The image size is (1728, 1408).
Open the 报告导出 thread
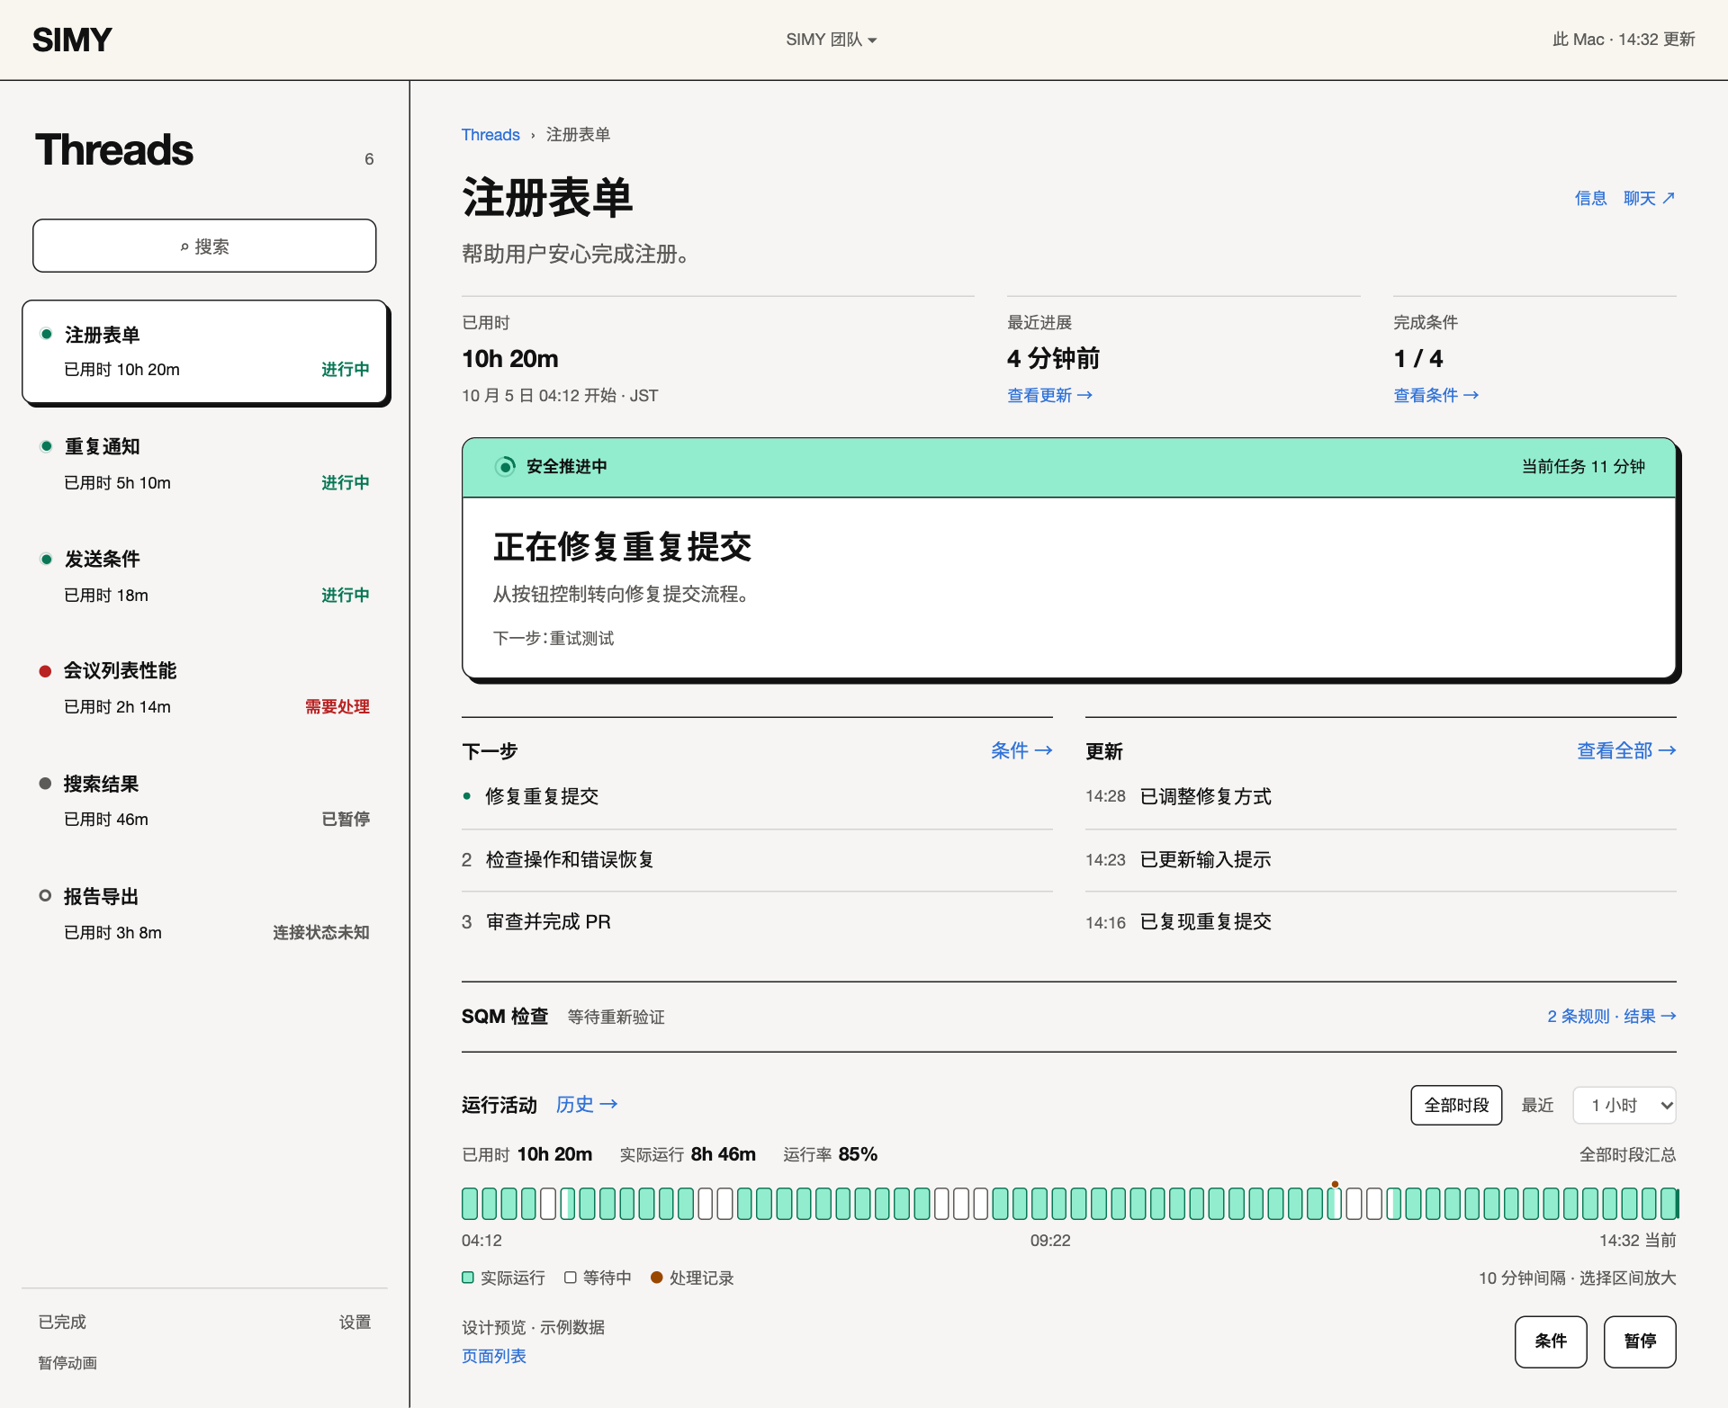205,914
